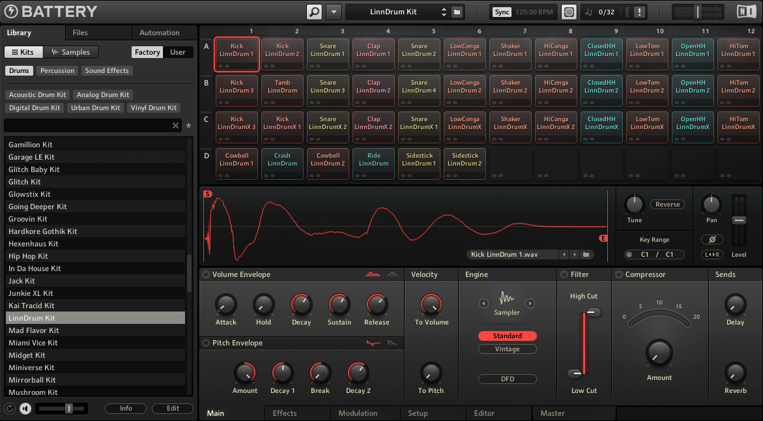The width and height of the screenshot is (763, 421).
Task: Select the Snare LinnDrum 1 cell
Action: tap(328, 55)
